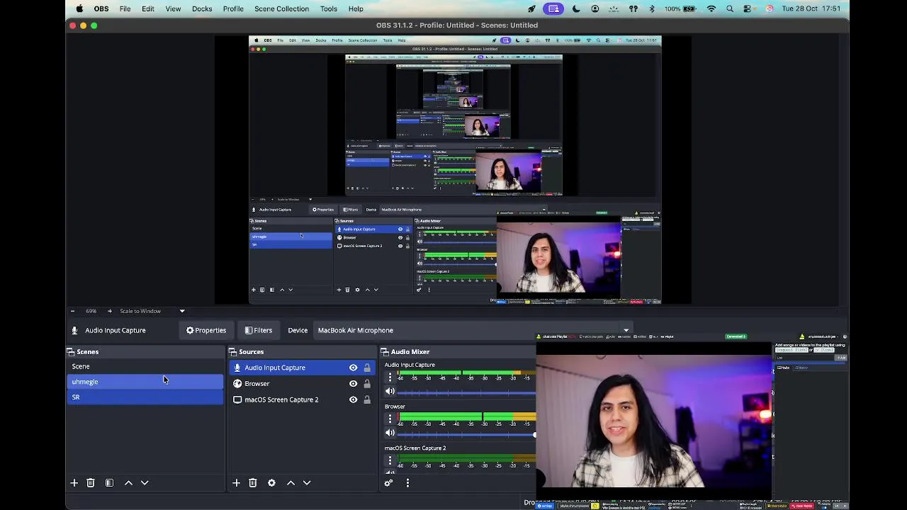Click the rocket icon in menu bar
The image size is (907, 510).
pos(531,8)
